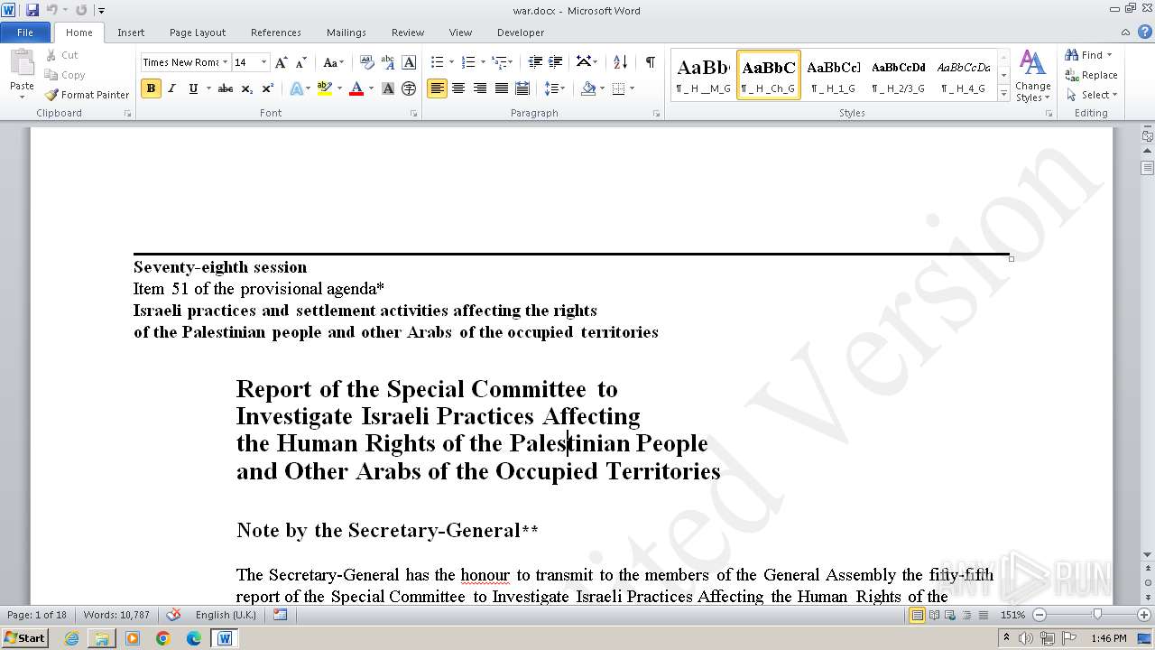
Task: Decrease the paragraph indent
Action: pyautogui.click(x=535, y=62)
